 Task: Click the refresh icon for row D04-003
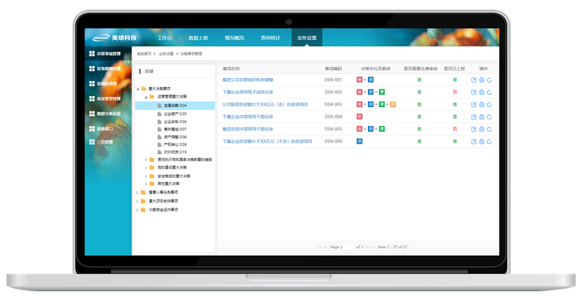tap(489, 104)
